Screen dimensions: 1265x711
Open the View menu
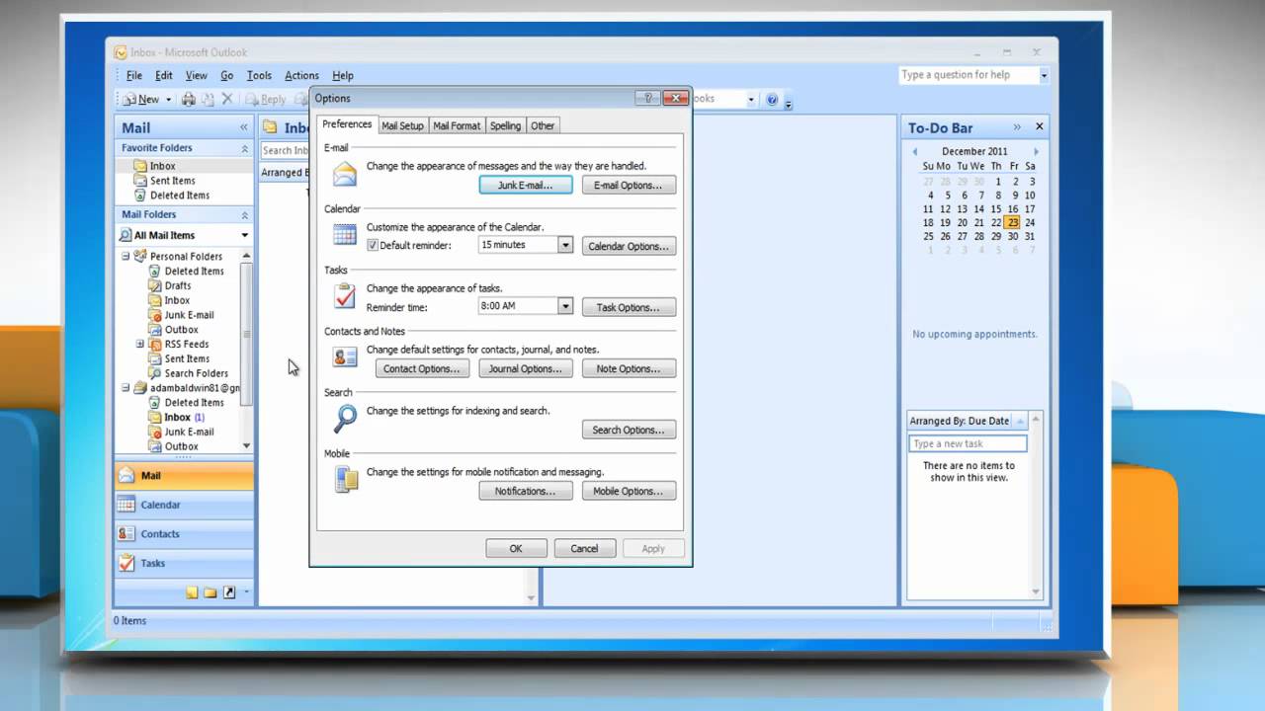click(x=197, y=75)
